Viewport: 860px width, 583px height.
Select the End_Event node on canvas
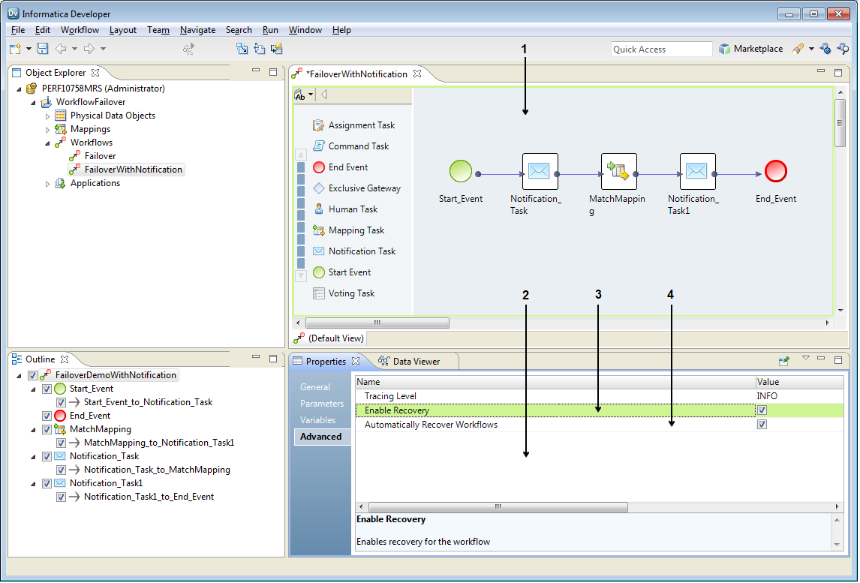[x=775, y=172]
